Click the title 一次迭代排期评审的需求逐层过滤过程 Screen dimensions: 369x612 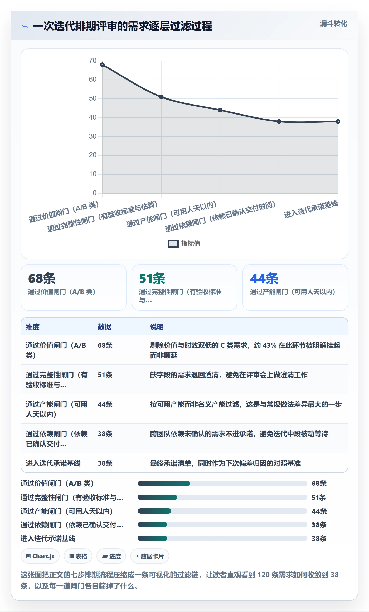click(x=123, y=26)
